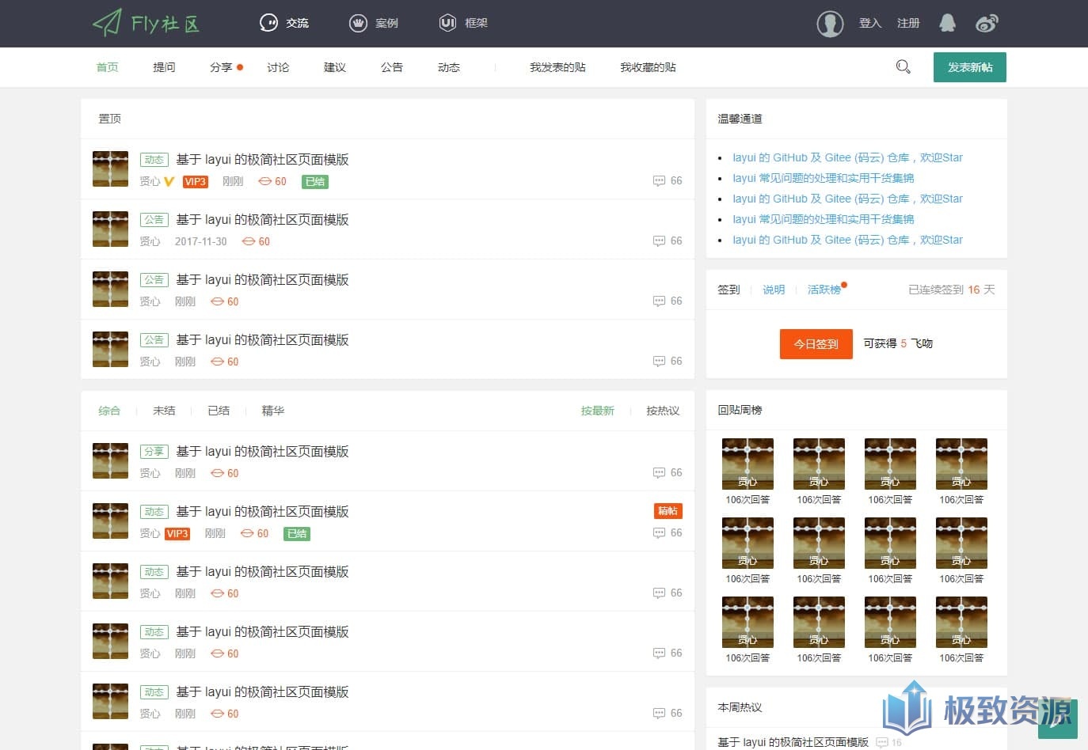Image resolution: width=1088 pixels, height=750 pixels.
Task: Click the Weibo login icon
Action: coord(987,23)
